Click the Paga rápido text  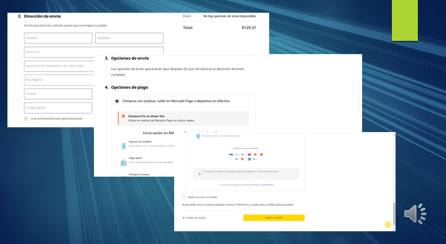(x=135, y=158)
